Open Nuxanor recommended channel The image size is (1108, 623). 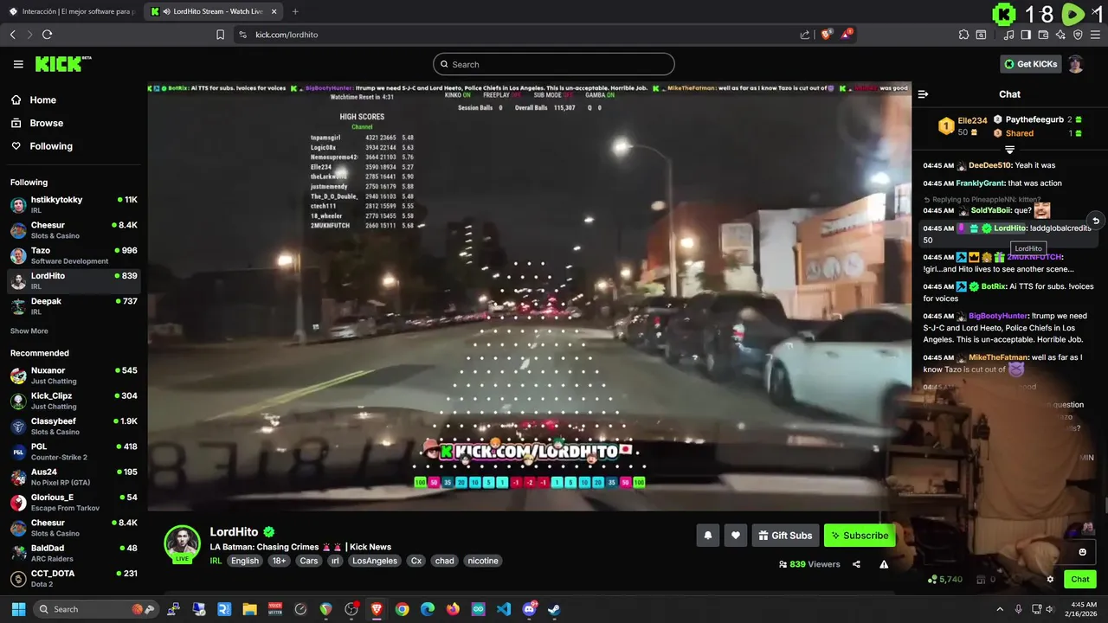click(x=74, y=376)
